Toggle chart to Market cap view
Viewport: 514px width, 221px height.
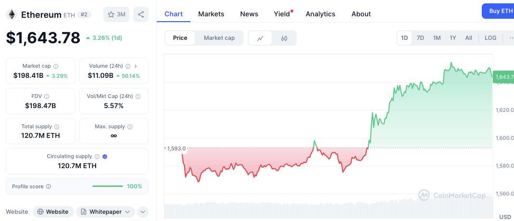point(219,38)
